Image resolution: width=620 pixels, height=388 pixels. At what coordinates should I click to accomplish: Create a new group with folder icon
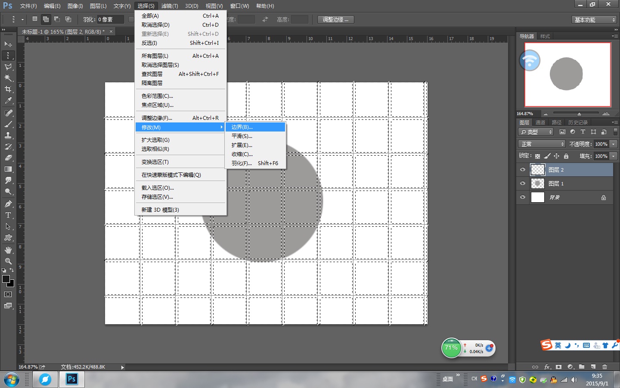tap(582, 367)
